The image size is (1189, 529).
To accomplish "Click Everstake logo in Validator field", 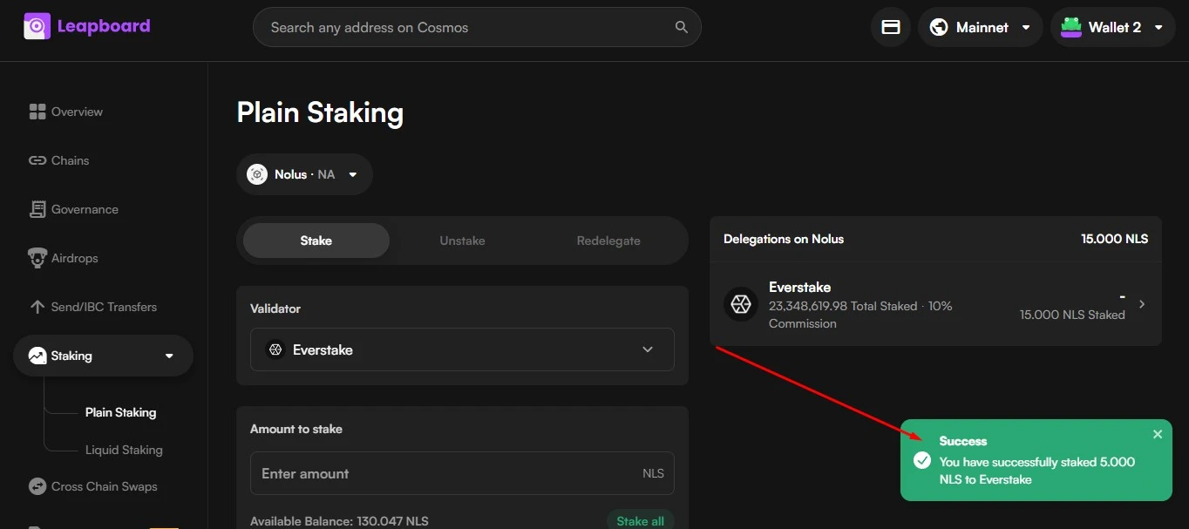I will click(x=275, y=349).
